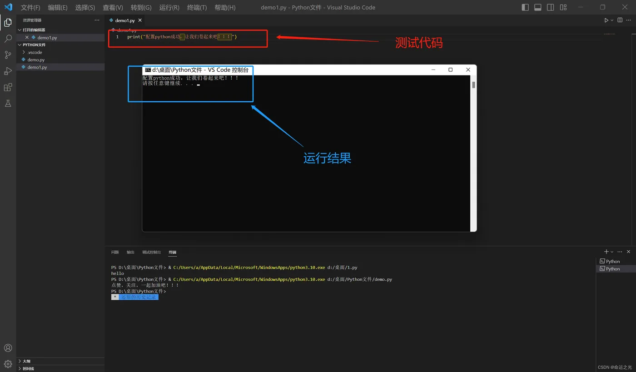The height and width of the screenshot is (372, 636).
Task: Click the 还原的历史记录 label in terminal
Action: pos(139,297)
